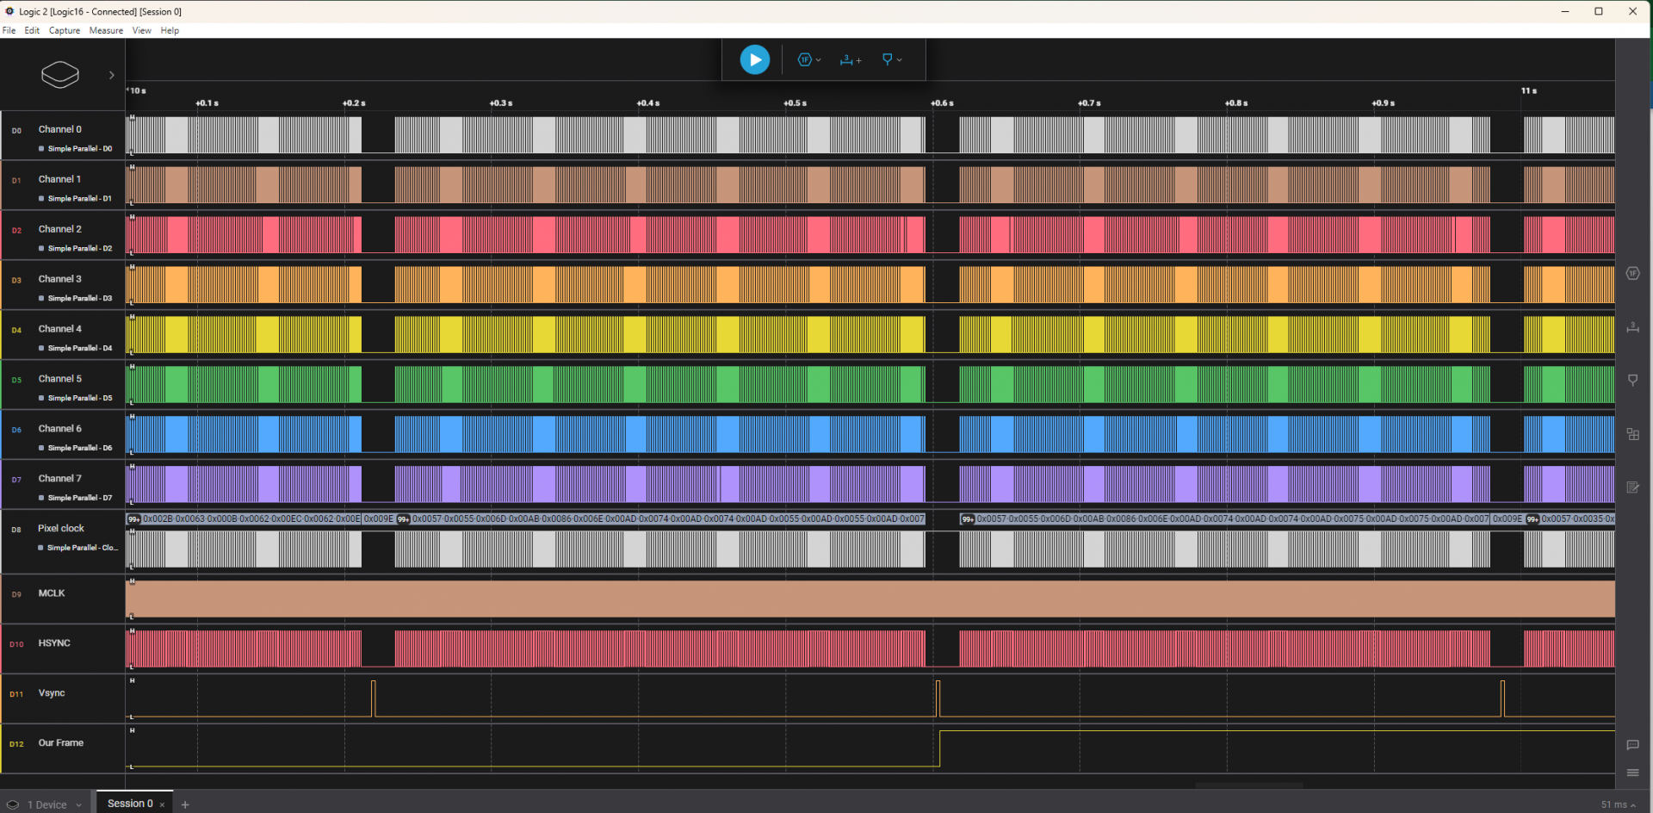The width and height of the screenshot is (1653, 813).
Task: Open the Help menu
Action: pyautogui.click(x=170, y=30)
